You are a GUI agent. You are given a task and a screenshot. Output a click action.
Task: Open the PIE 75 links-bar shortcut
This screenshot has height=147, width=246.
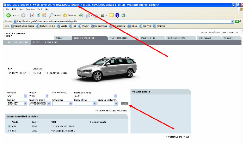(132, 26)
